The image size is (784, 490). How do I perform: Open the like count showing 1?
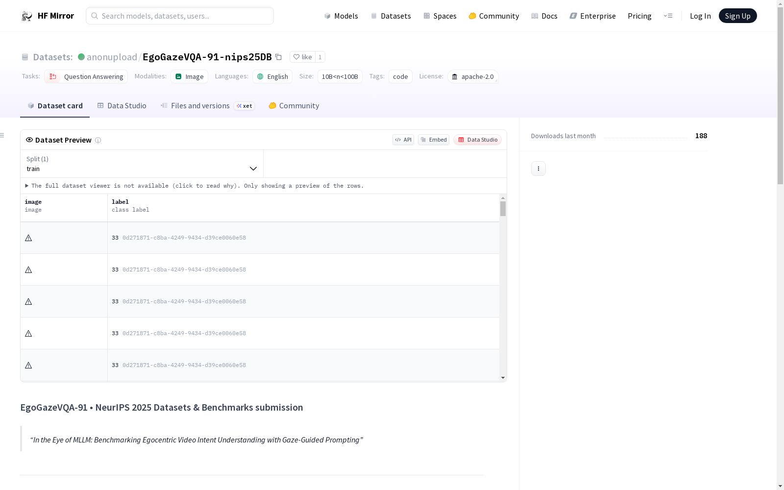(x=320, y=57)
